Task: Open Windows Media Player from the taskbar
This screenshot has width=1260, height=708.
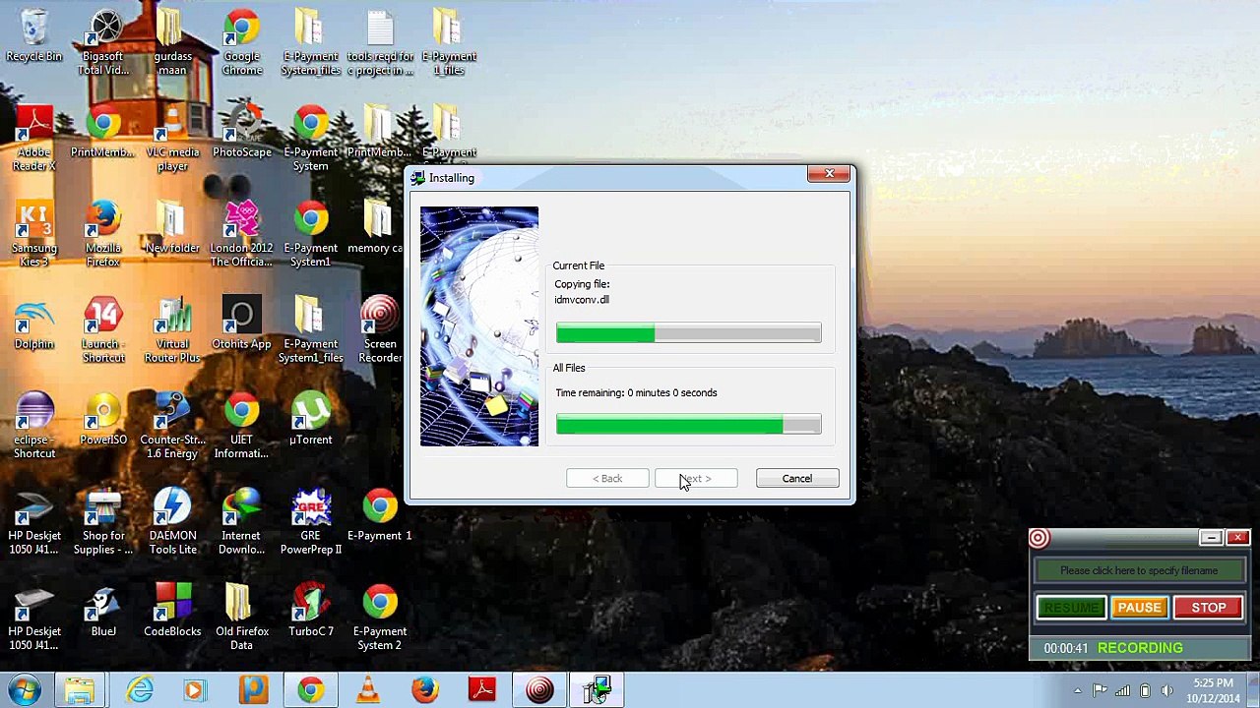Action: click(x=194, y=689)
